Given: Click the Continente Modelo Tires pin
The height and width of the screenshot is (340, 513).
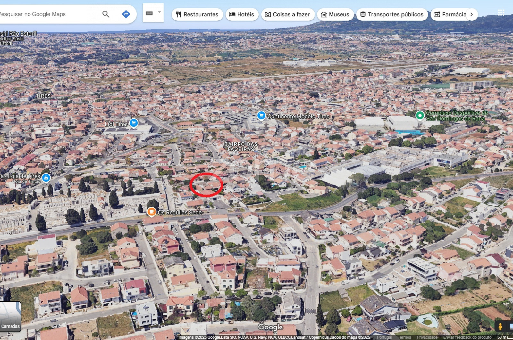Looking at the screenshot, I should [x=261, y=116].
